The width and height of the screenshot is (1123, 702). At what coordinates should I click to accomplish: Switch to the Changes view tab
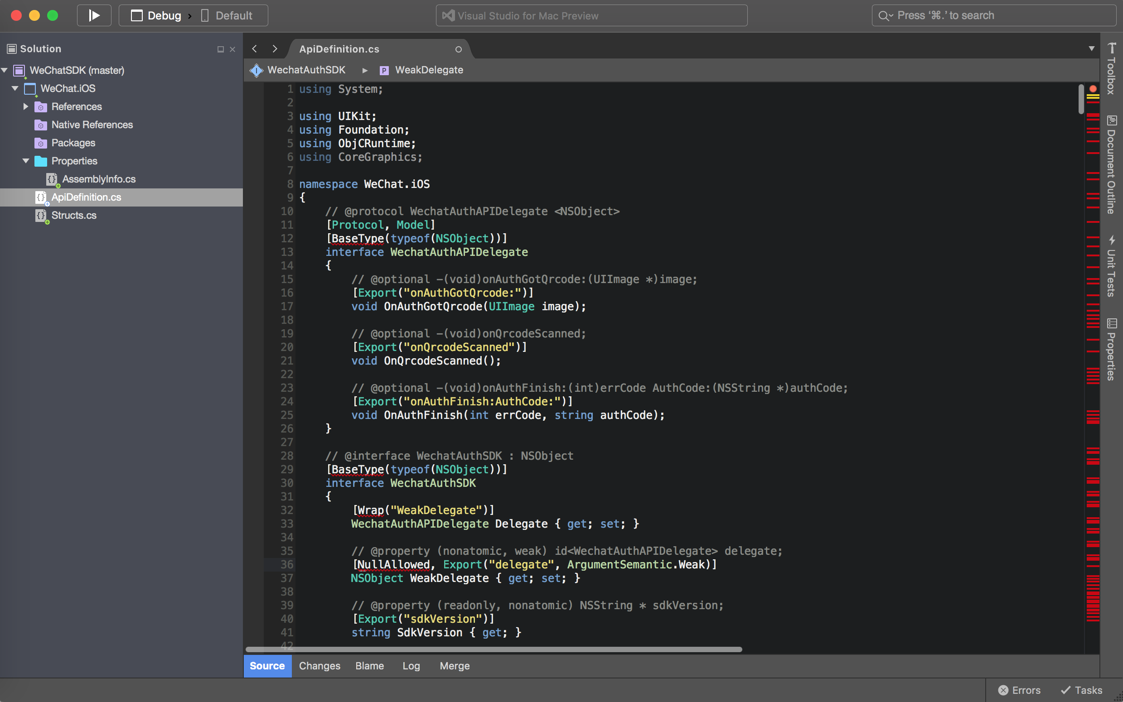319,666
